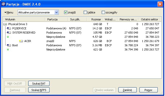Click the 626 GB size value
165x96 pixels.
pyautogui.click(x=98, y=41)
